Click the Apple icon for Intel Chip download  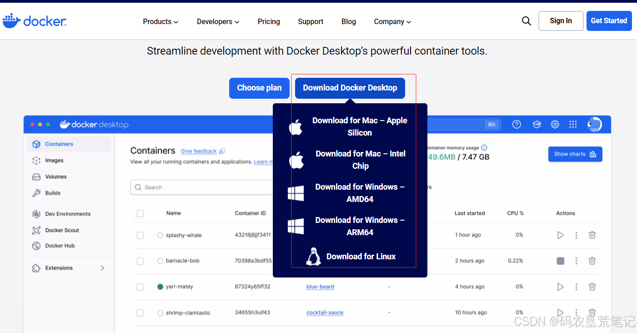(296, 160)
